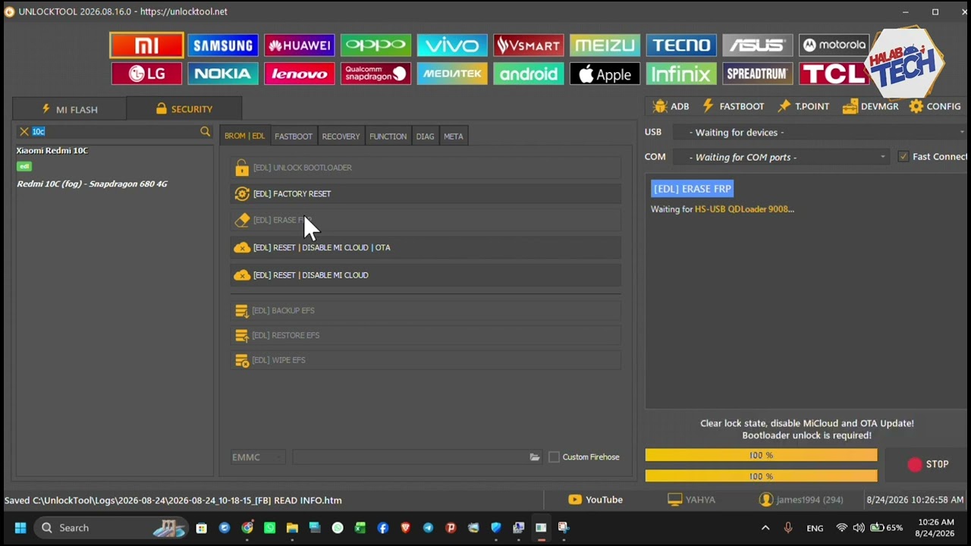The width and height of the screenshot is (971, 546).
Task: Click [EDL] BACKUP EFS
Action: tap(426, 311)
